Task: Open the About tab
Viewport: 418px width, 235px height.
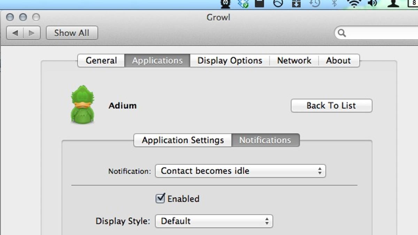Action: point(339,61)
